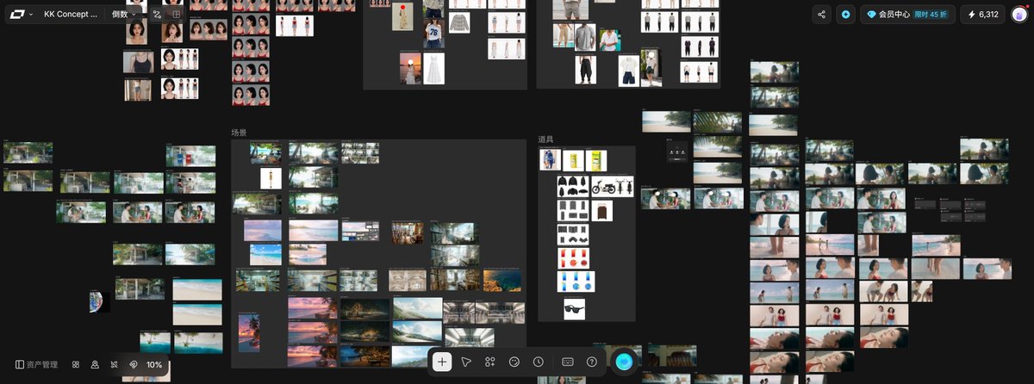Click the grid icon next to 资产管理
Image resolution: width=1034 pixels, height=384 pixels.
76,364
